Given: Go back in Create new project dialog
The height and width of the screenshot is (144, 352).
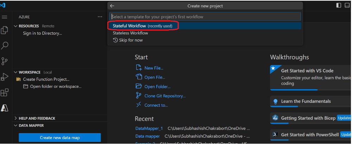Looking at the screenshot, I should (112, 6).
